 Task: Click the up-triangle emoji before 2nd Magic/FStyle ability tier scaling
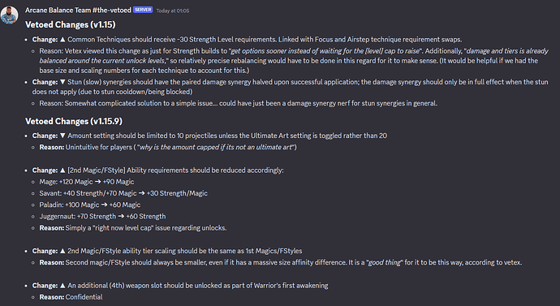pyautogui.click(x=62, y=251)
